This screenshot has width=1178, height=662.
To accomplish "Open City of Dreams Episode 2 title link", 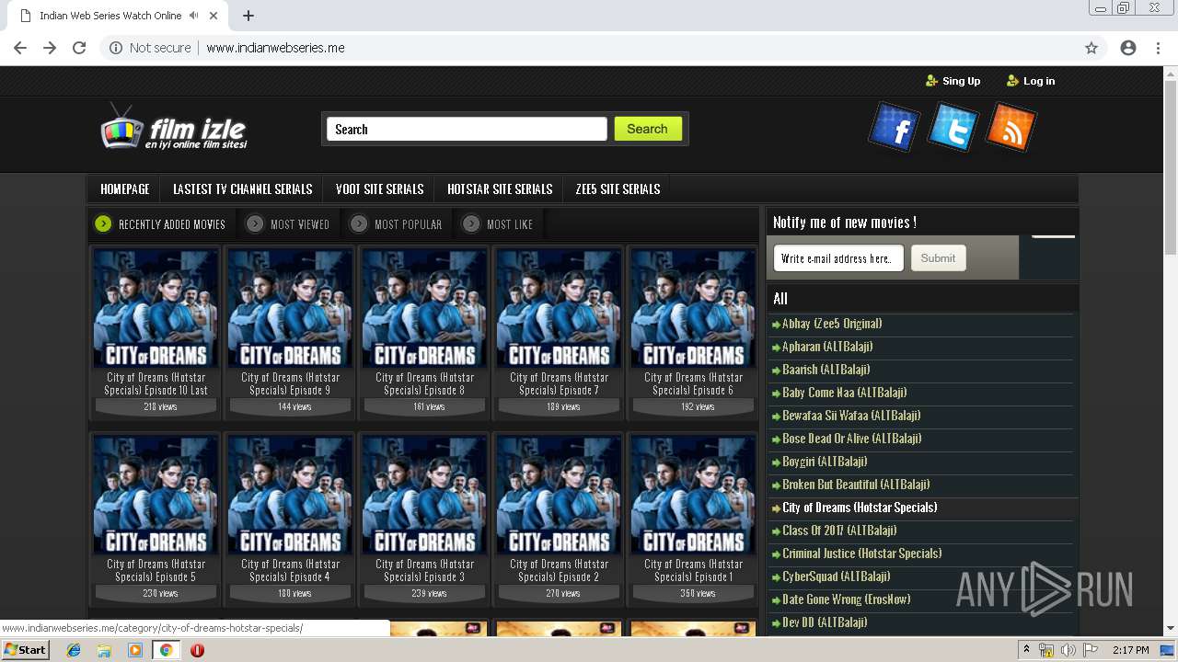I will pos(559,570).
